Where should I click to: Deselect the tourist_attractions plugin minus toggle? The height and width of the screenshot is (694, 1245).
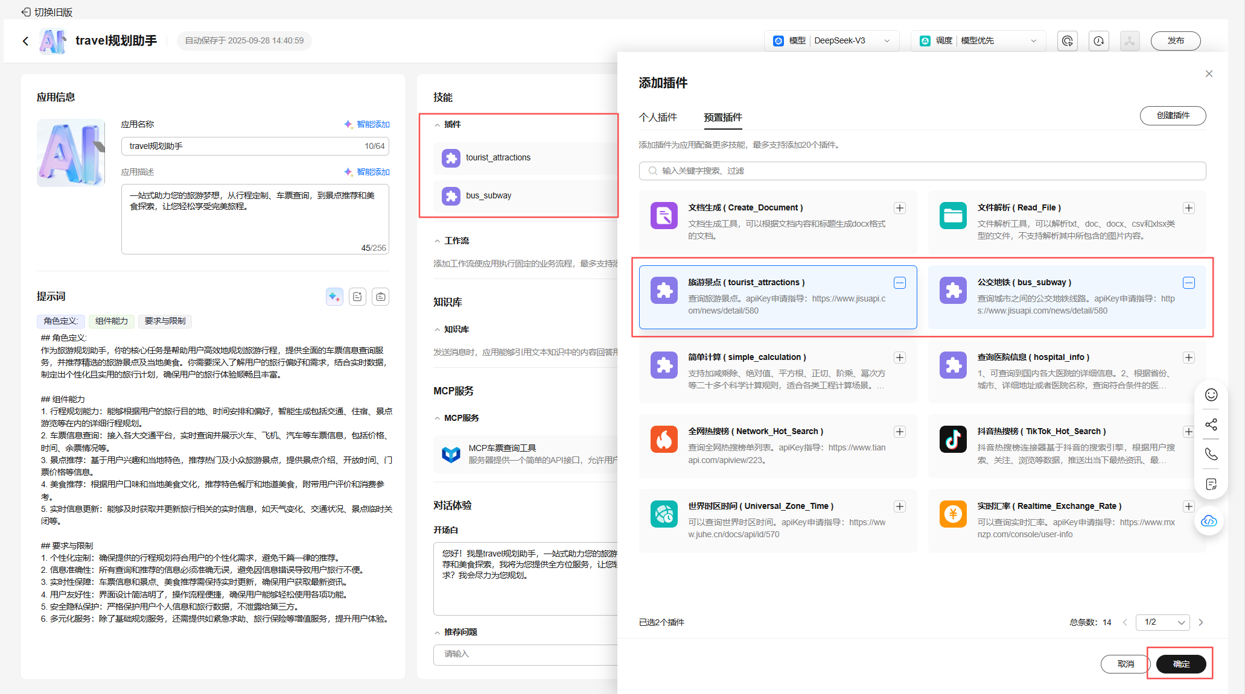tap(899, 283)
